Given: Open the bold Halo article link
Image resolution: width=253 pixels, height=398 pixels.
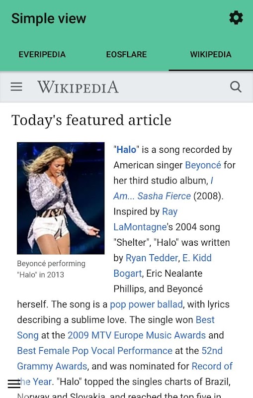Looking at the screenshot, I should (126, 150).
